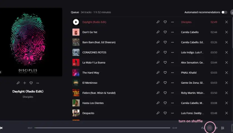Screen dimensions: 233x133
Task: Open more options for Daylight (Radio Edit) row
Action: pyautogui.click(x=172, y=22)
